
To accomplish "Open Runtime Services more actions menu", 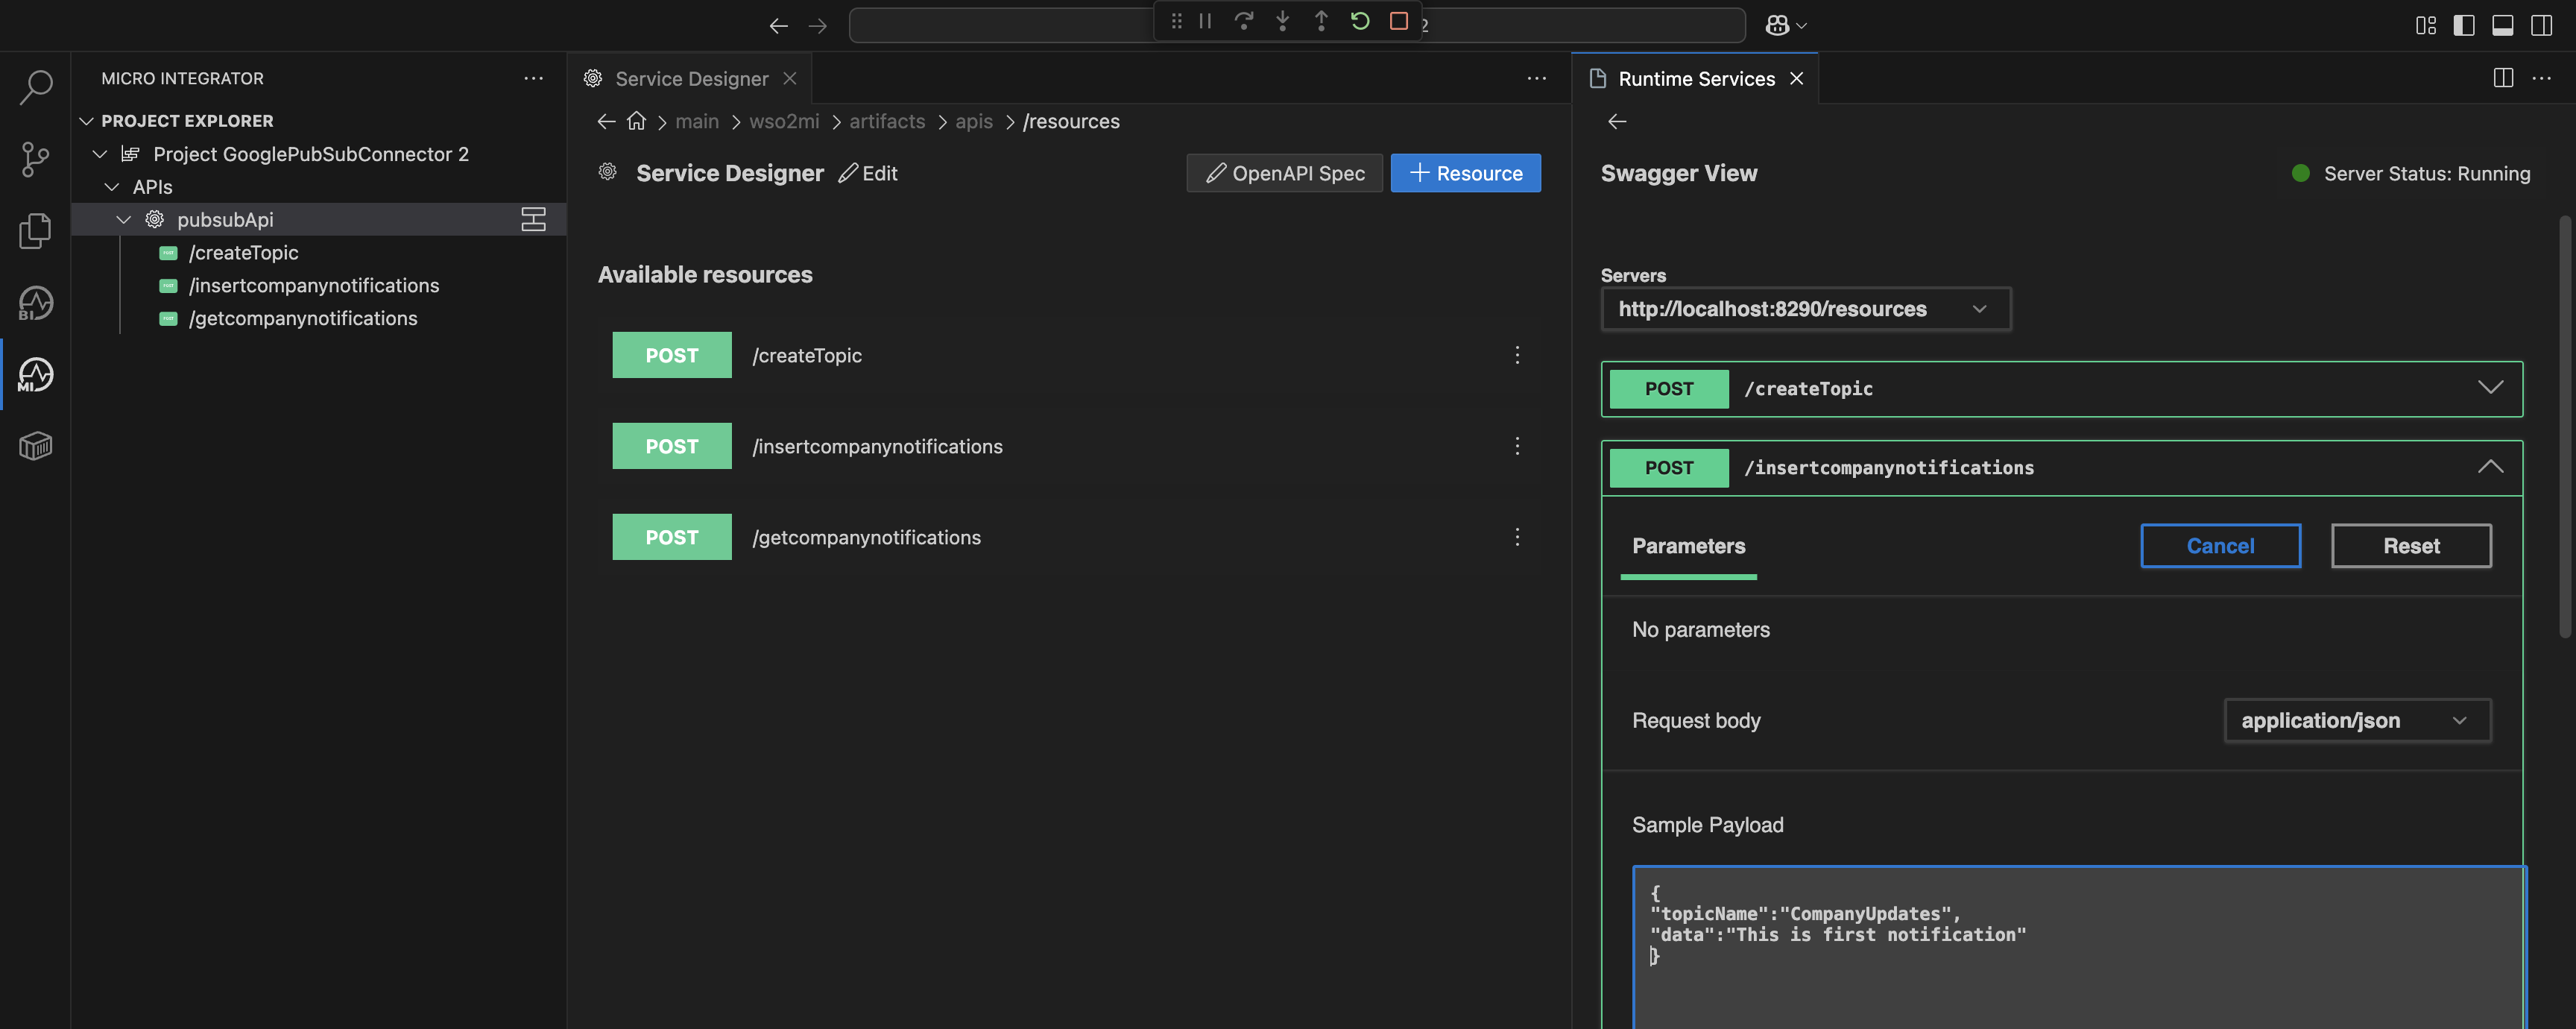I will 2542,78.
